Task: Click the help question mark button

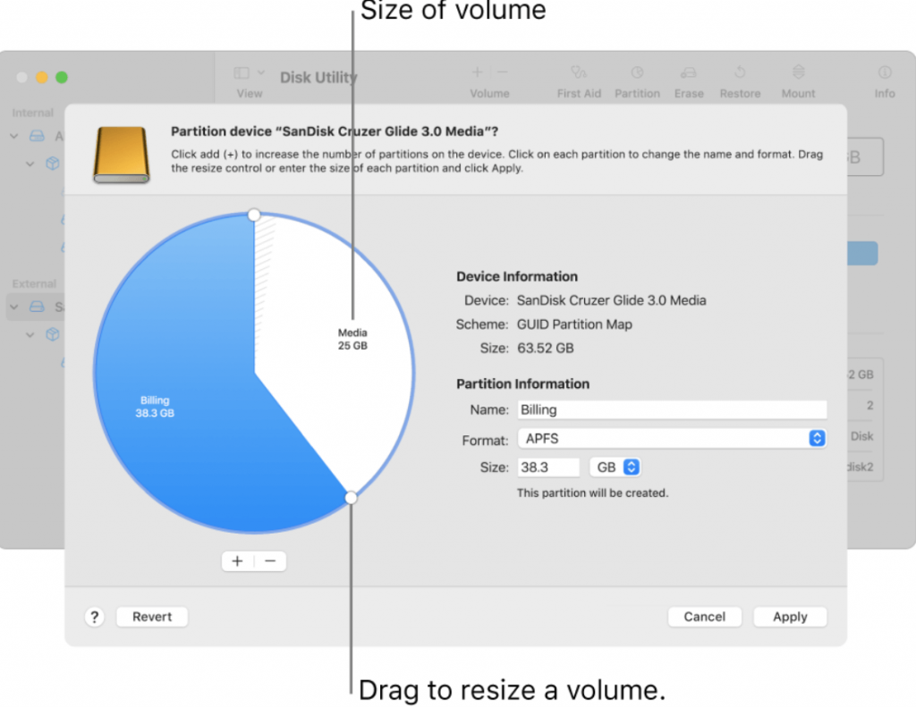Action: pos(96,617)
